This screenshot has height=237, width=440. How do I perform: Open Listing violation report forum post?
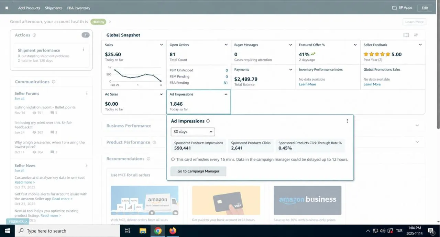45,107
